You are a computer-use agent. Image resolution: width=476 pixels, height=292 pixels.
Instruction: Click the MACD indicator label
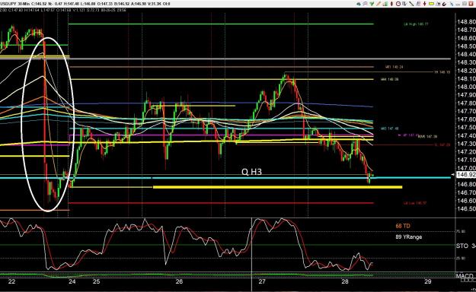[465, 276]
